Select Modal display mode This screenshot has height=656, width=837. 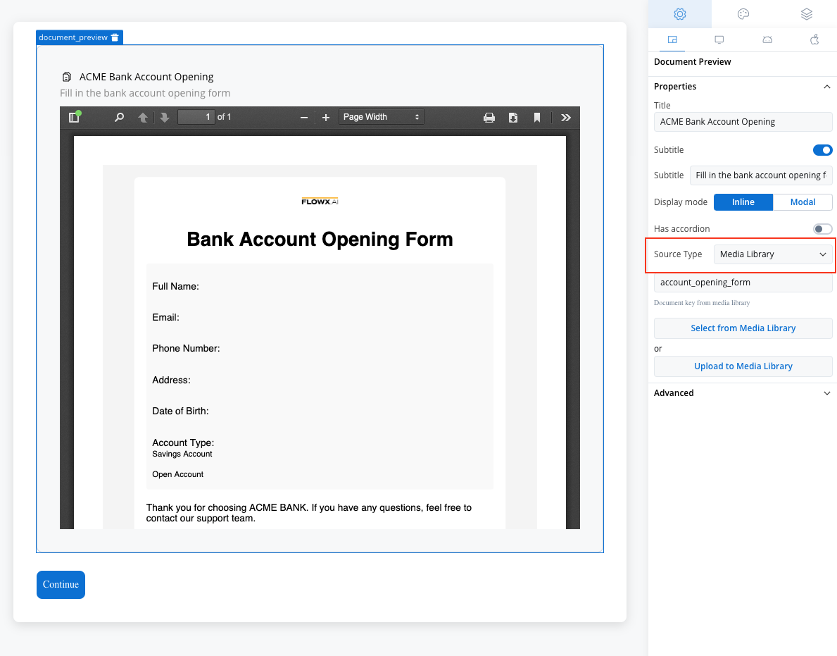click(x=803, y=202)
